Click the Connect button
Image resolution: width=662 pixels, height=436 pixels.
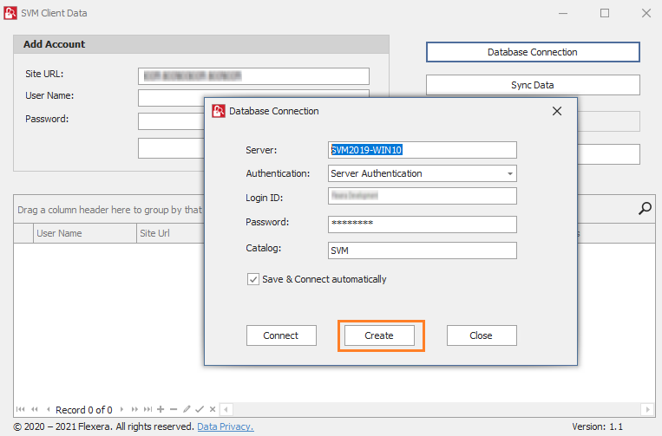(281, 335)
